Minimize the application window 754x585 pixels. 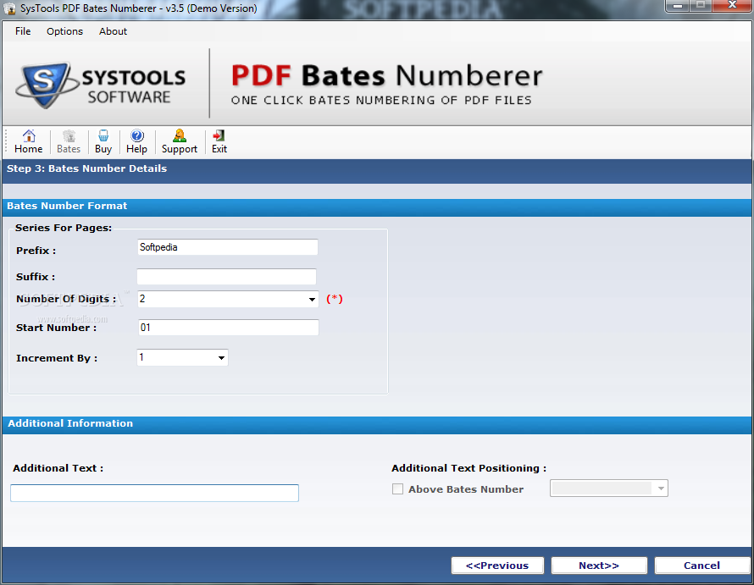point(679,6)
